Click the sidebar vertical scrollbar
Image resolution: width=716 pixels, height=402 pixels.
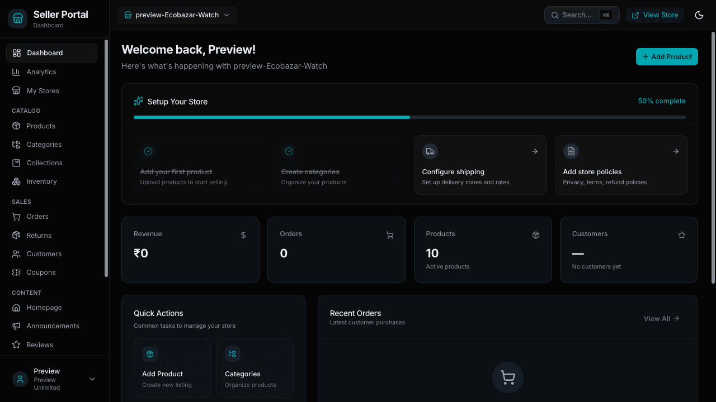click(106, 158)
